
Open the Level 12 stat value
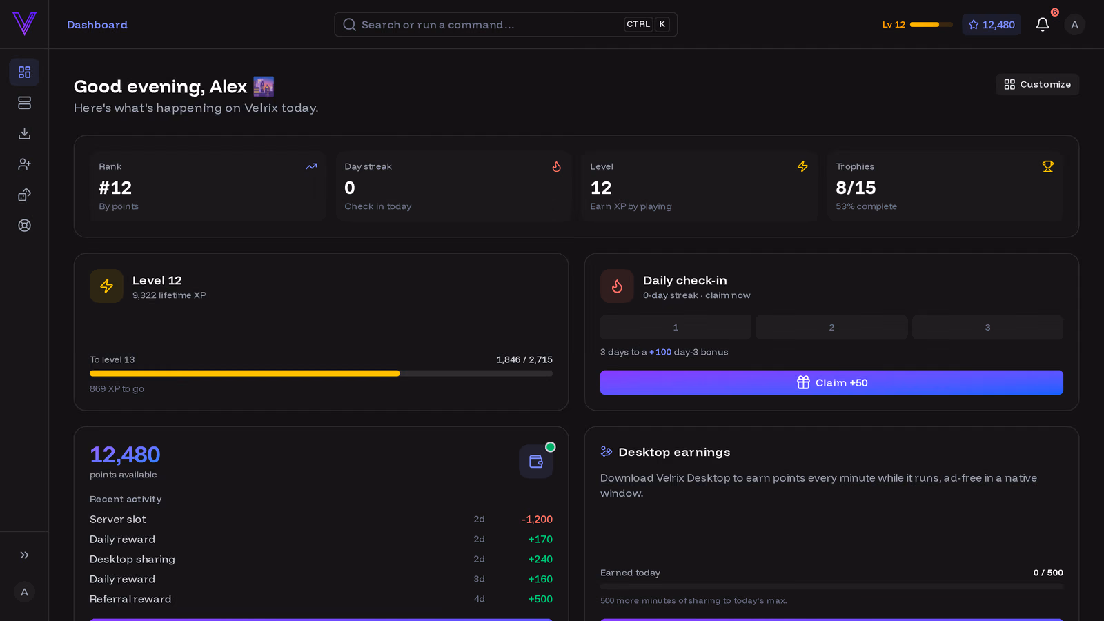(x=601, y=188)
